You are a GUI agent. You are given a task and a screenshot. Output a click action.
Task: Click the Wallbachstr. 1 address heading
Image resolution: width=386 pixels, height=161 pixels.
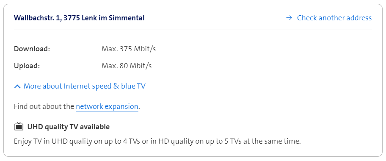point(79,18)
